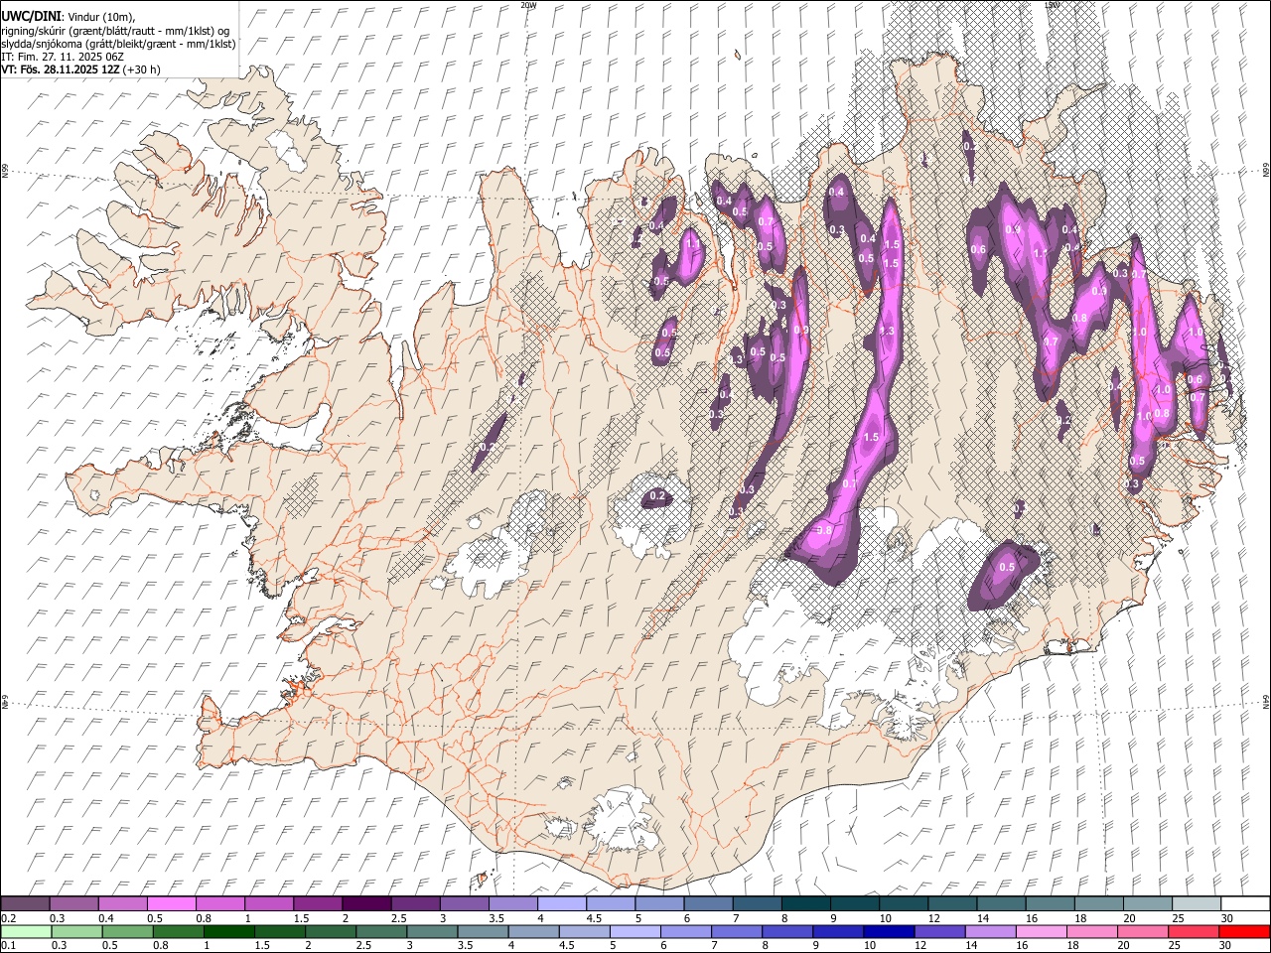Select the medium blue 8 mm rain swatch
Image resolution: width=1271 pixels, height=953 pixels.
(x=787, y=931)
